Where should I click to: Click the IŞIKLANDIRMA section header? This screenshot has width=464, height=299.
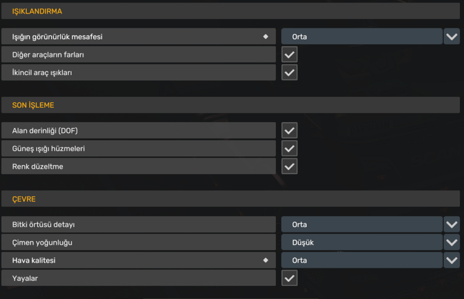click(x=229, y=11)
